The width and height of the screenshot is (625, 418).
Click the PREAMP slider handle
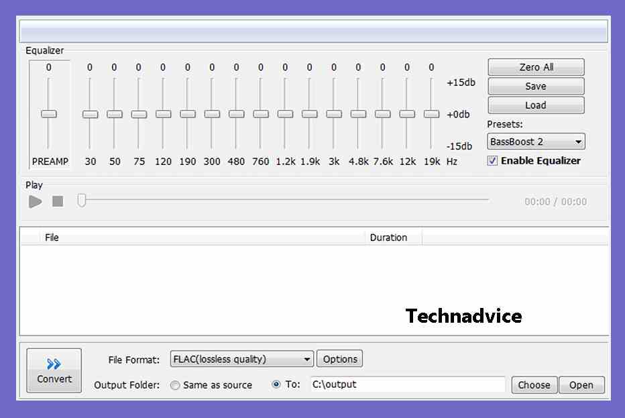tap(49, 114)
